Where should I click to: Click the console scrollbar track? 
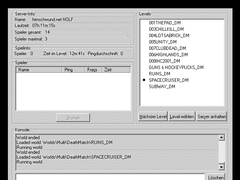coord(221,152)
